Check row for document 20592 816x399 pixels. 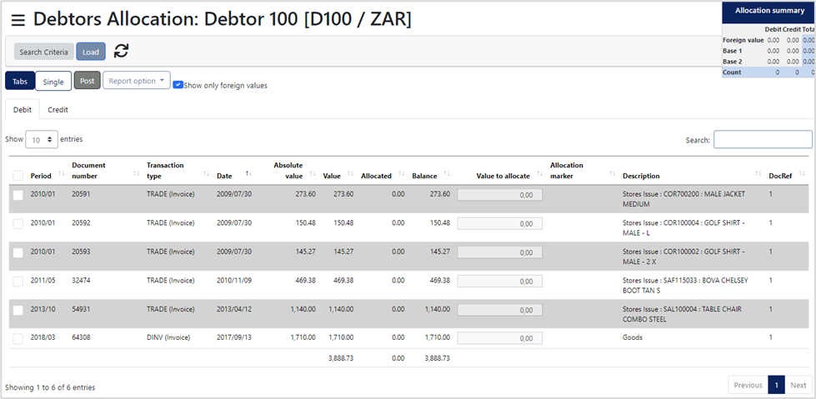click(x=18, y=224)
